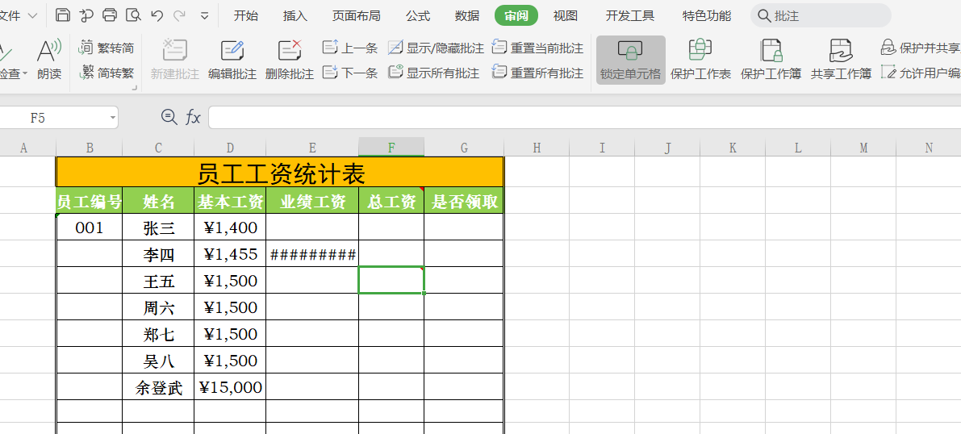Open the 特色功能 tab
This screenshot has width=961, height=434.
coord(707,16)
